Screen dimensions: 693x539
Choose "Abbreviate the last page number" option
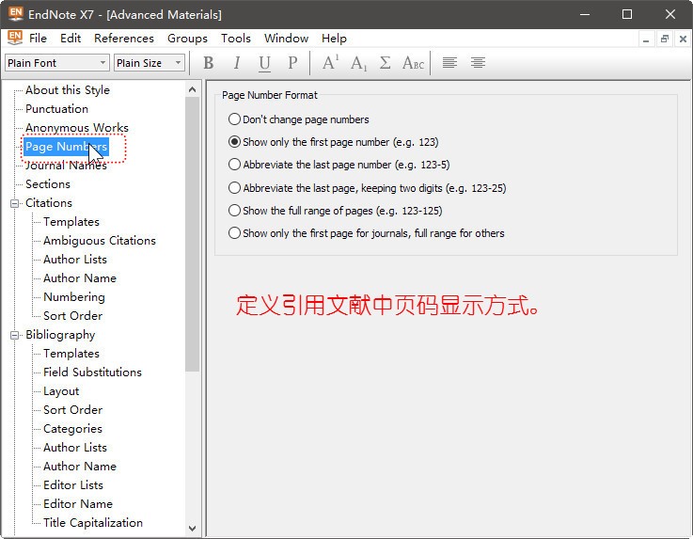[x=235, y=165]
